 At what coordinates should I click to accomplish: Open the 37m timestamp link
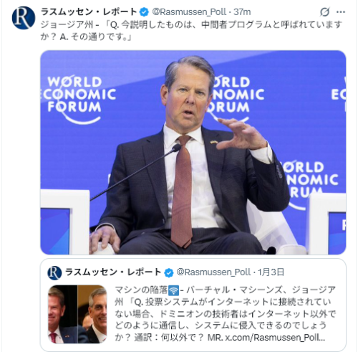coord(242,11)
